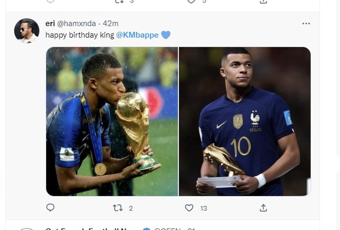Image resolution: width=340 pixels, height=230 pixels.
Task: View the like count of 13
Action: coord(204,208)
